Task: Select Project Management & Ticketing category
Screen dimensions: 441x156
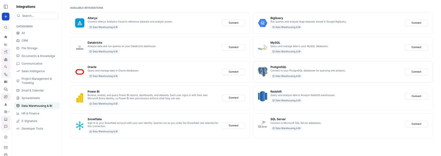Action: click(37, 81)
